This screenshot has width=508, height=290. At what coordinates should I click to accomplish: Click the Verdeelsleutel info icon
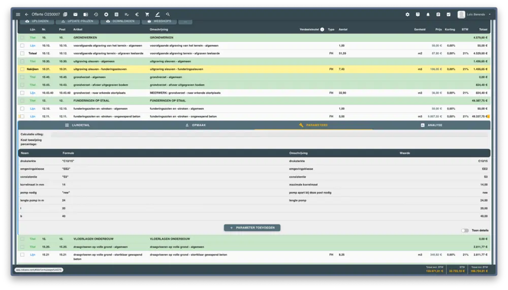(322, 29)
